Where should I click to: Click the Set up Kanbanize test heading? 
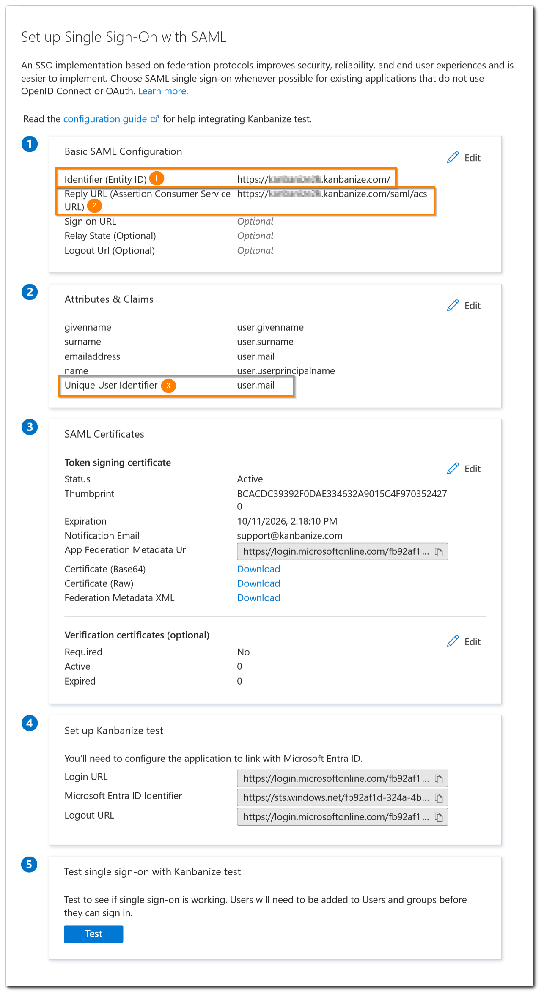(113, 731)
